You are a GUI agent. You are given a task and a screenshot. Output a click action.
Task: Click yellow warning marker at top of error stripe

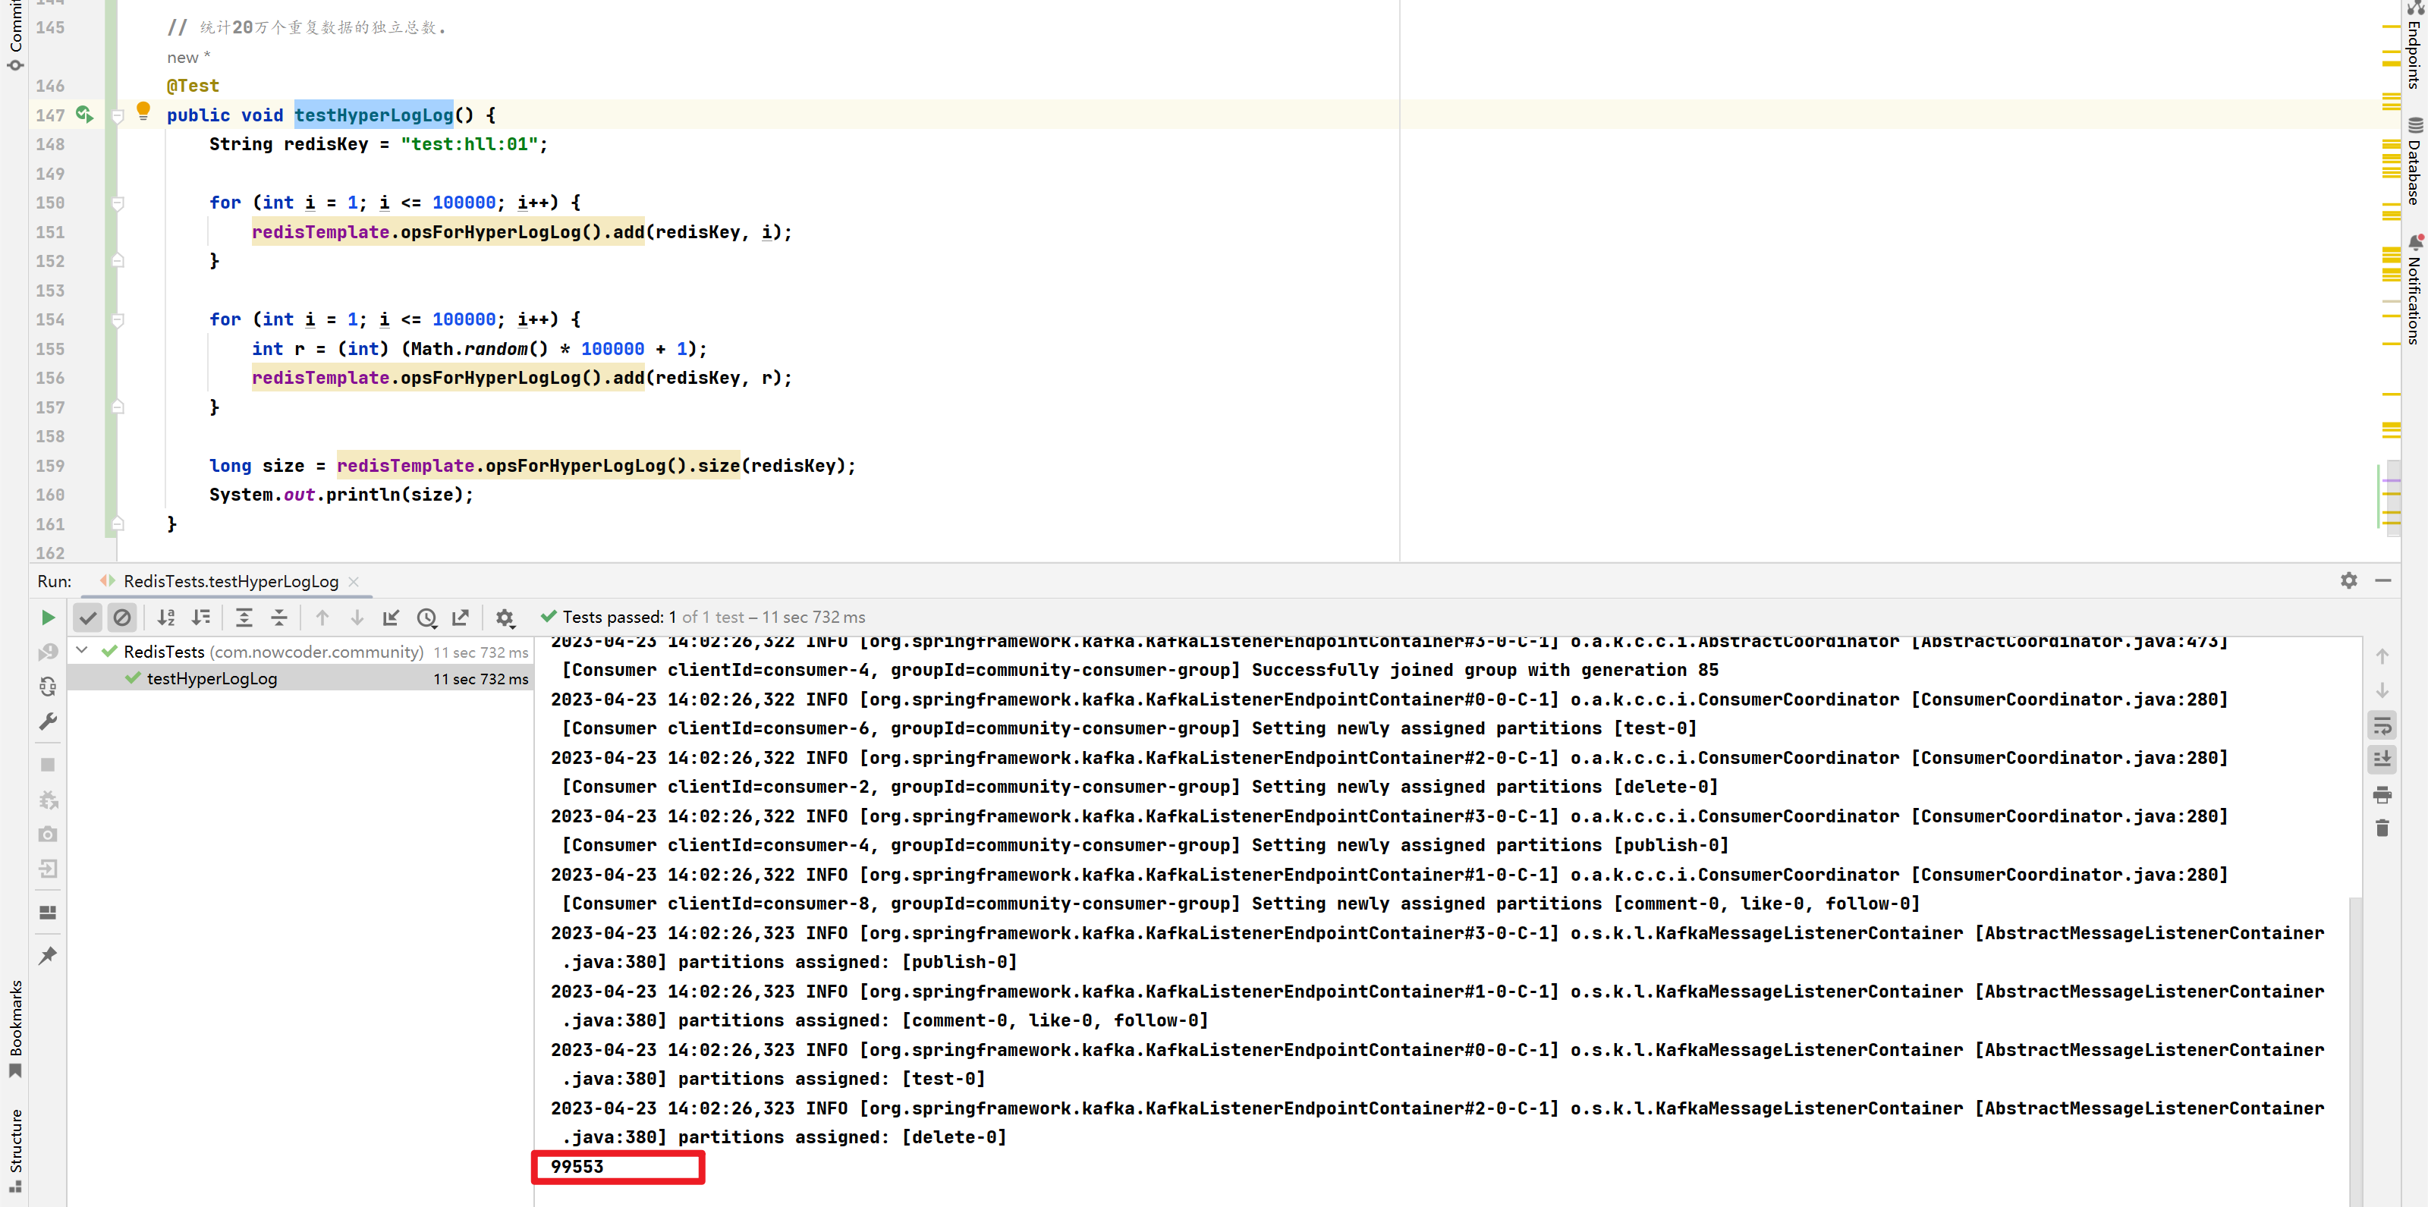click(2390, 28)
